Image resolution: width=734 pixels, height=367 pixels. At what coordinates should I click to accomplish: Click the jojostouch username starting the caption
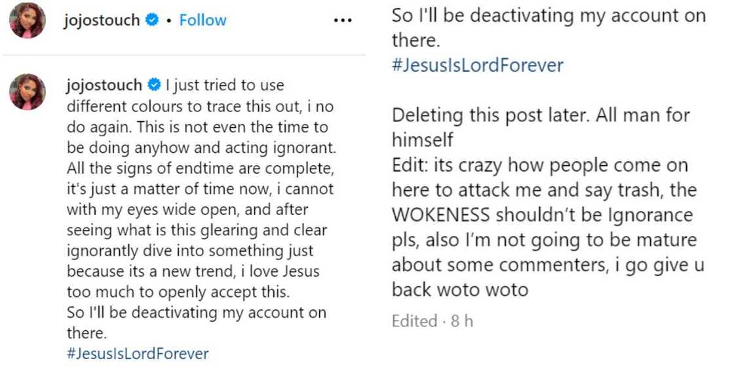[x=104, y=85]
